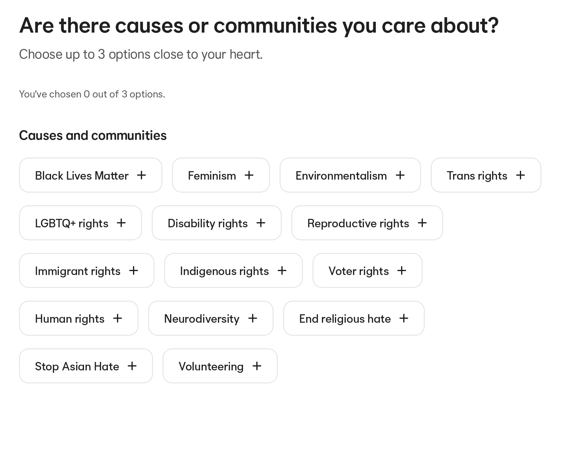Click the plus icon next to Disability rights
This screenshot has width=561, height=451.
[261, 223]
